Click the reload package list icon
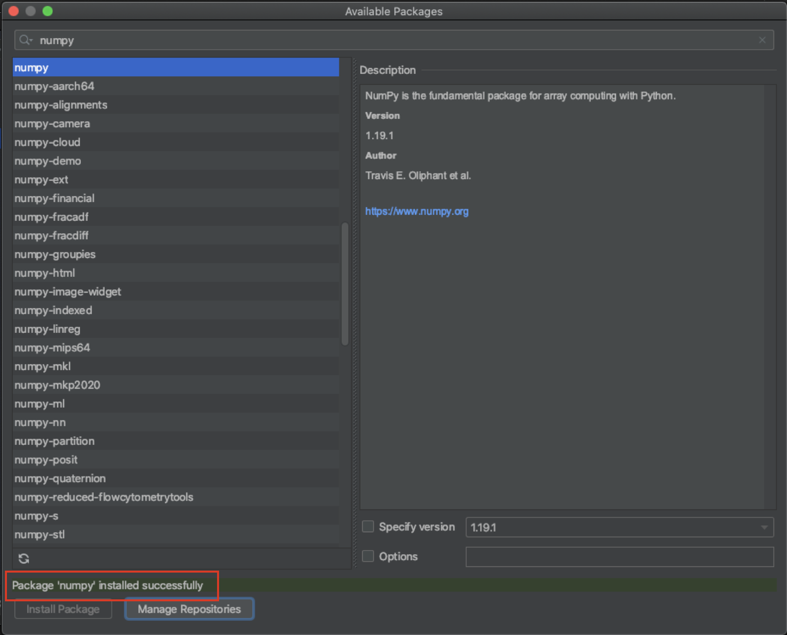The height and width of the screenshot is (635, 787). click(x=24, y=559)
